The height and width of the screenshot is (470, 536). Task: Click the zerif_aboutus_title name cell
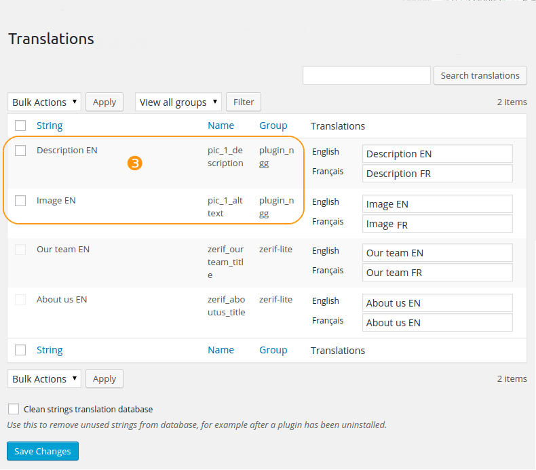click(x=227, y=306)
